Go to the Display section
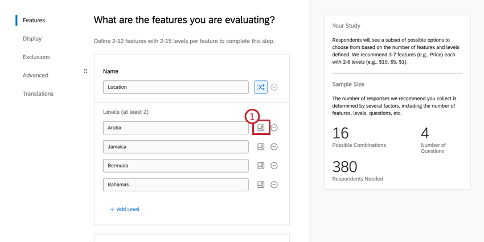Screen dimensions: 484x242 [x=32, y=39]
